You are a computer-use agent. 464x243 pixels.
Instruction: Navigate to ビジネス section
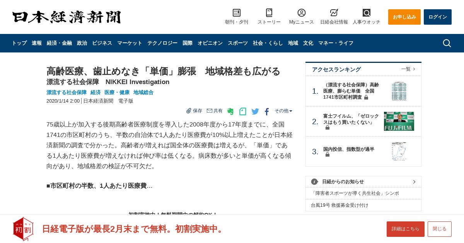pyautogui.click(x=102, y=43)
